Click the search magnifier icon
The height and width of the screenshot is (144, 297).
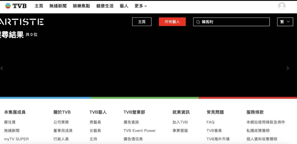[x=198, y=22]
